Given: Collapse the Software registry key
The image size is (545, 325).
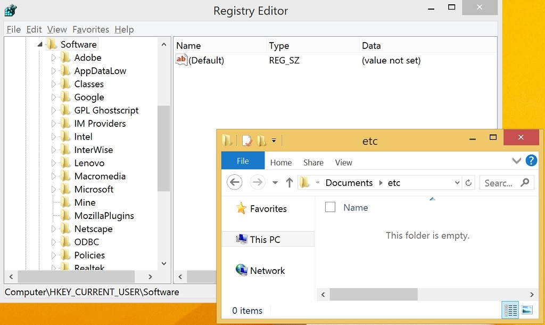Looking at the screenshot, I should pyautogui.click(x=40, y=44).
